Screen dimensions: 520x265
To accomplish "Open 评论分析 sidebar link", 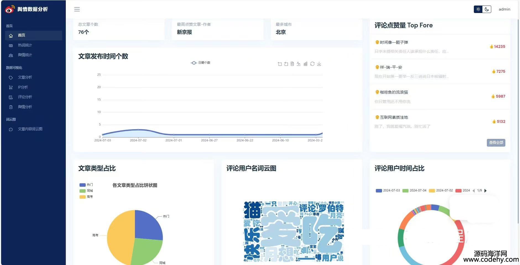I will [25, 97].
